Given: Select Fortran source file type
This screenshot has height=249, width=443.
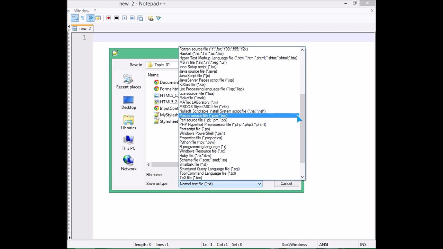Looking at the screenshot, I should 239,49.
